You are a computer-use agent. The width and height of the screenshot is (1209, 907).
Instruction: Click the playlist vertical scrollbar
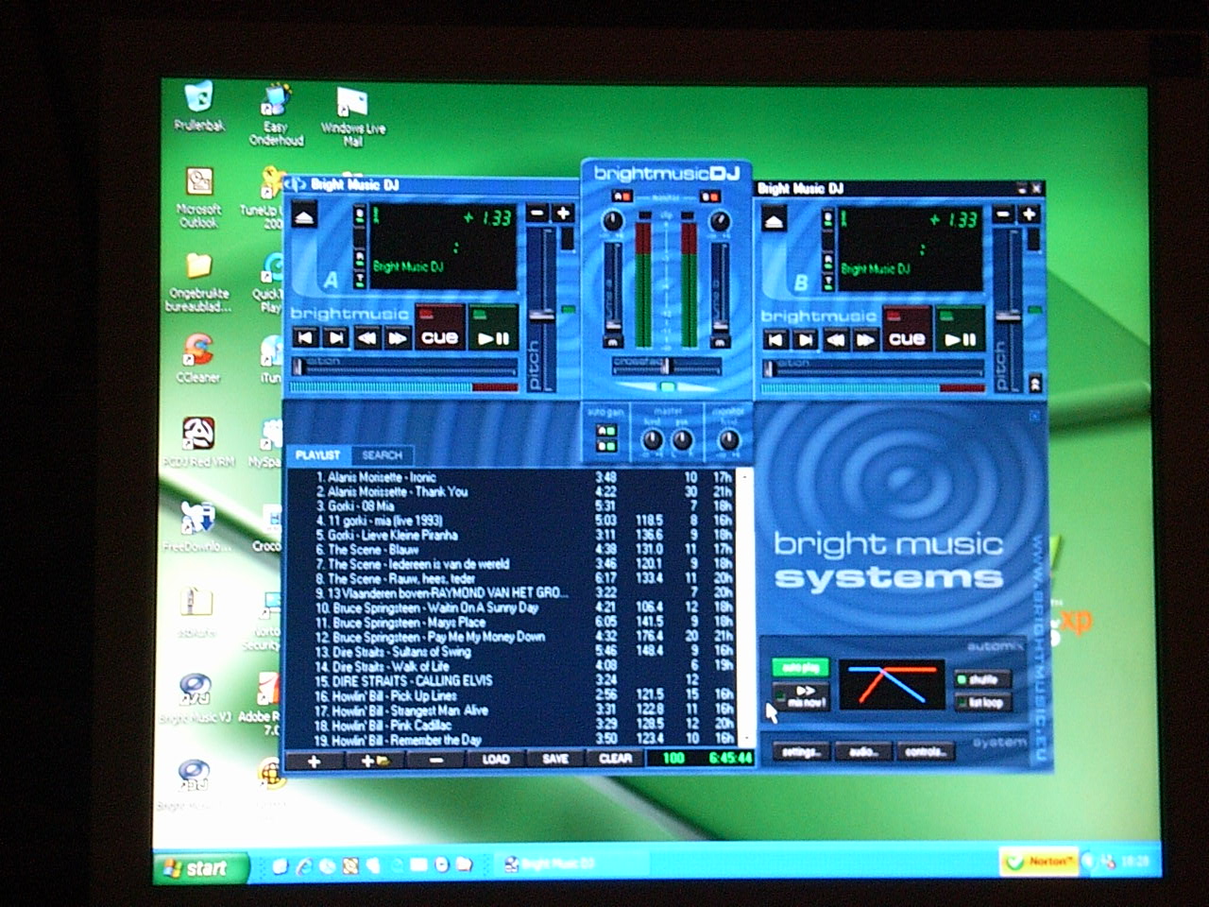pyautogui.click(x=745, y=607)
